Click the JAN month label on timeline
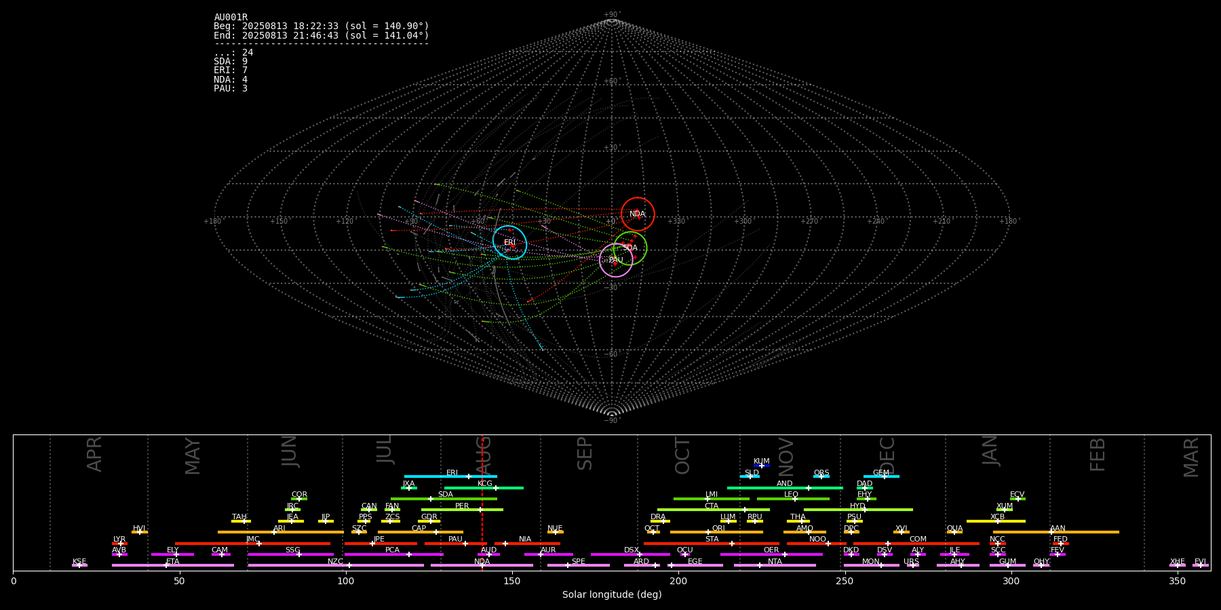1221x610 pixels. click(x=990, y=450)
